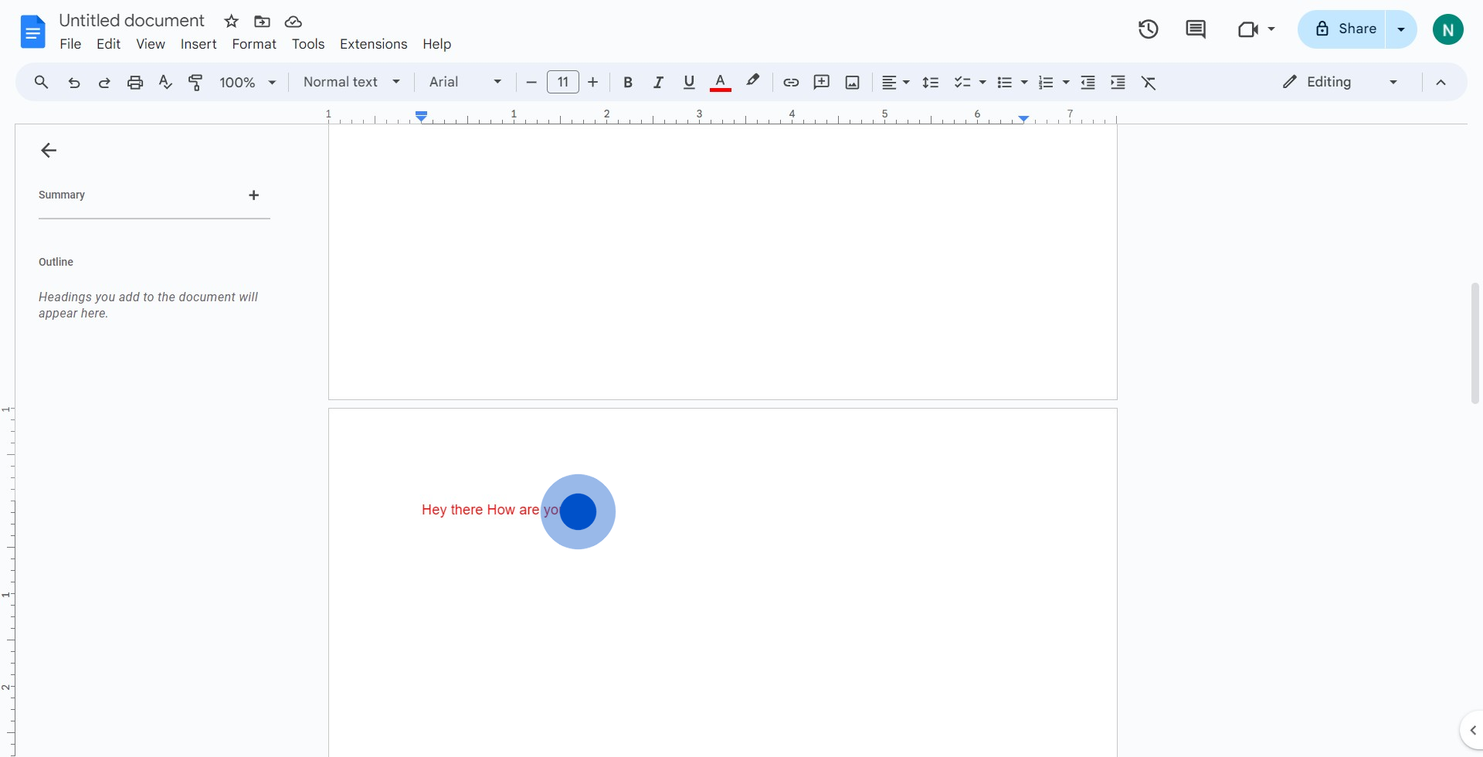This screenshot has height=757, width=1483.
Task: Print the document
Action: 135,83
